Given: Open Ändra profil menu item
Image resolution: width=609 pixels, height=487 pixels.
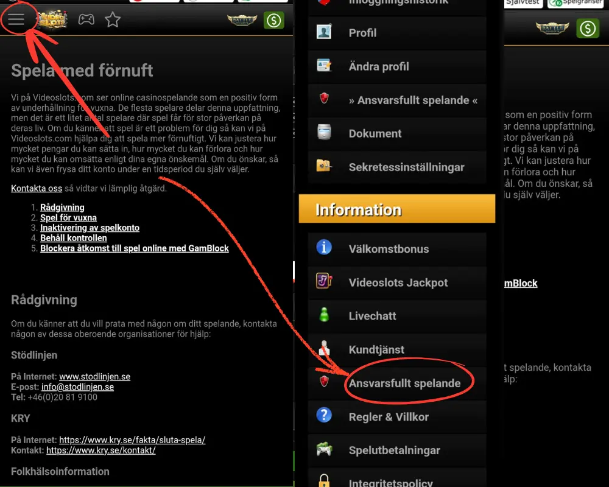Looking at the screenshot, I should pyautogui.click(x=397, y=66).
